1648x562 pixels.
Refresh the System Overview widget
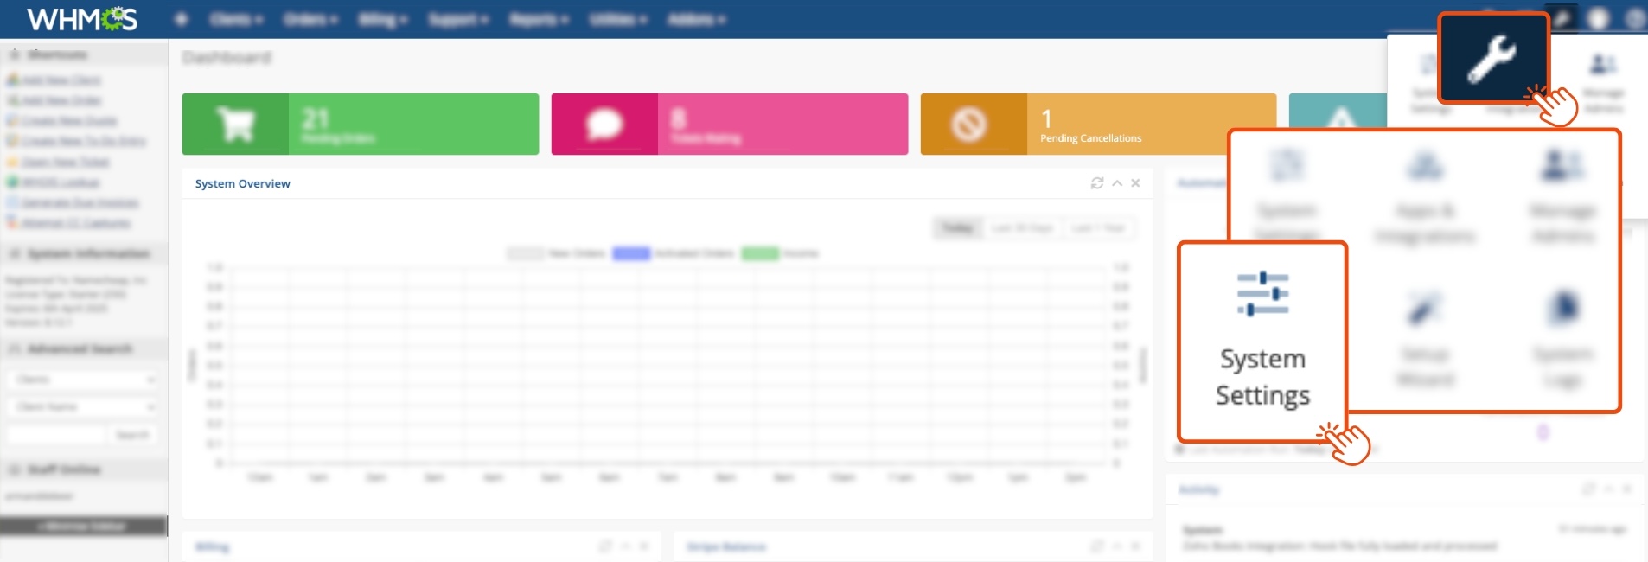[1097, 183]
